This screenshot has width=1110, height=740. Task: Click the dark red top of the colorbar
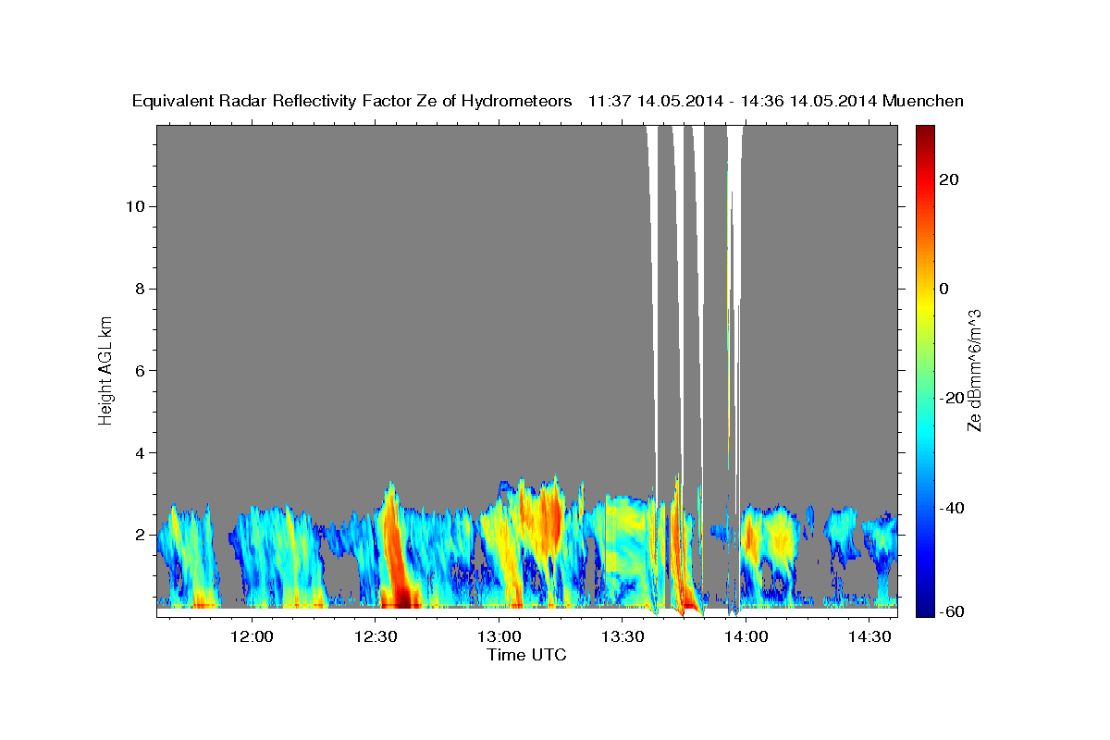[924, 131]
